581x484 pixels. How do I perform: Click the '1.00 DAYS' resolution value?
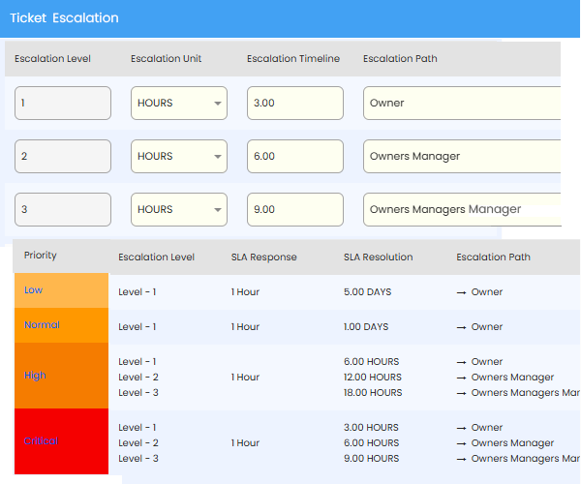click(366, 326)
